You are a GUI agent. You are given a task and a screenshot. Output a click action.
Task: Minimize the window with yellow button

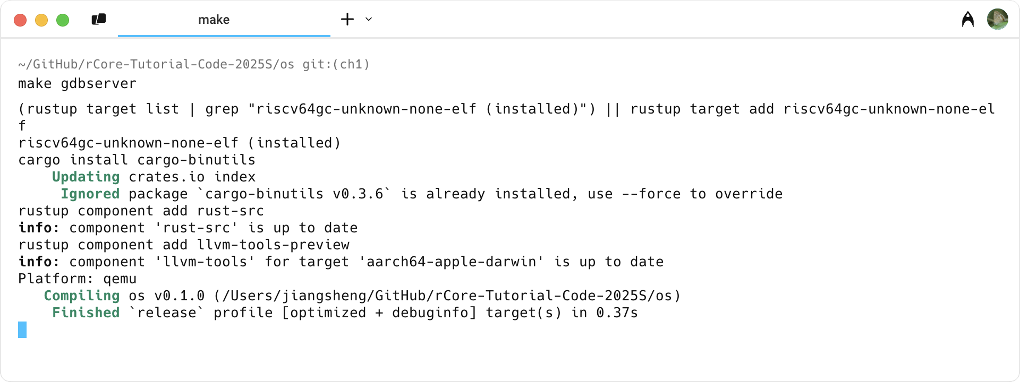point(41,20)
